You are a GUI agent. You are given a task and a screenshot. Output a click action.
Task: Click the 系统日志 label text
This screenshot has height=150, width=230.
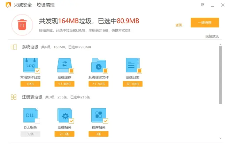[x=132, y=77]
